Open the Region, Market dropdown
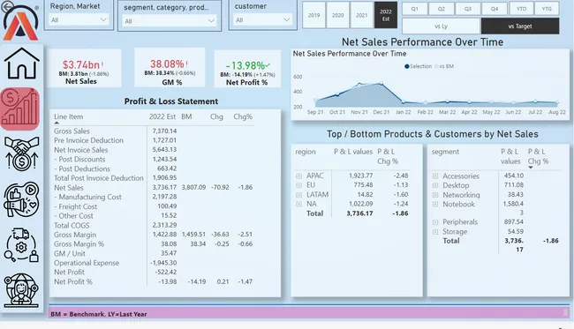This screenshot has width=574, height=329. coord(79,19)
